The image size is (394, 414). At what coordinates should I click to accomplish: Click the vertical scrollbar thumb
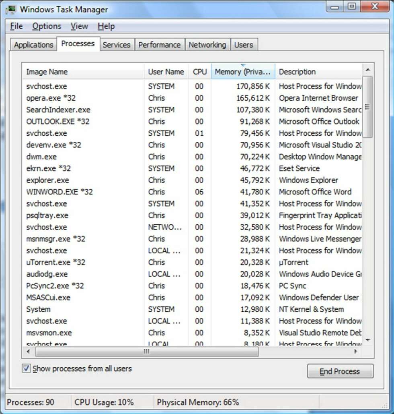[x=367, y=107]
